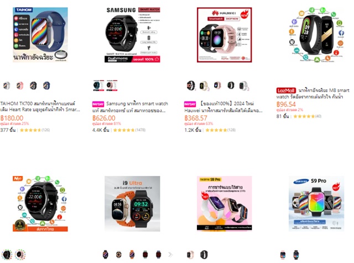
Task: Click the Hauwei 2024 watch title link
Action: point(223,107)
